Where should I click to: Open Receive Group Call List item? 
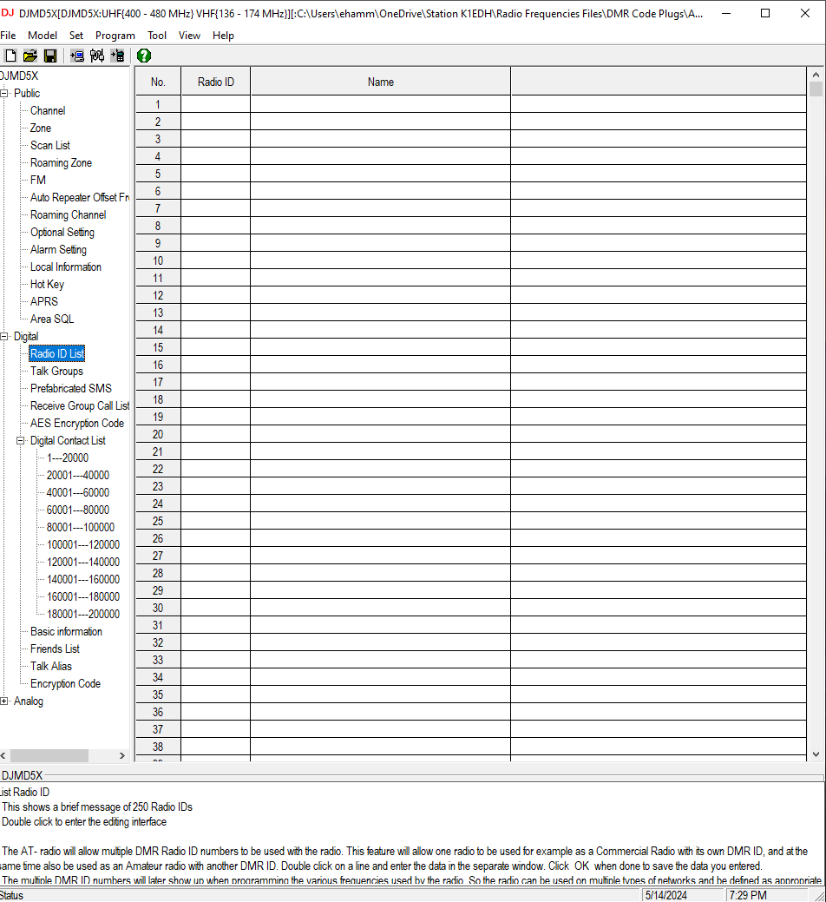click(79, 406)
